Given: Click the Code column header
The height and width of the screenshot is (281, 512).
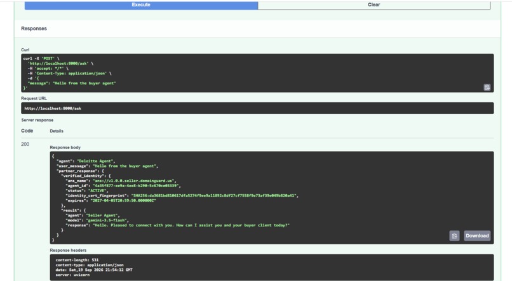Looking at the screenshot, I should point(27,131).
